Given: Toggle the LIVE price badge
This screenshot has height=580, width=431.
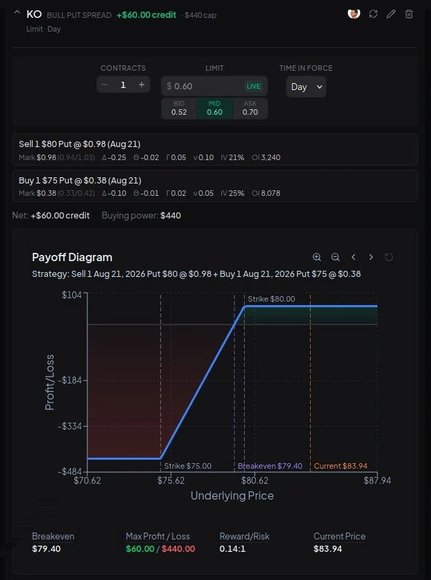Looking at the screenshot, I should [x=254, y=86].
